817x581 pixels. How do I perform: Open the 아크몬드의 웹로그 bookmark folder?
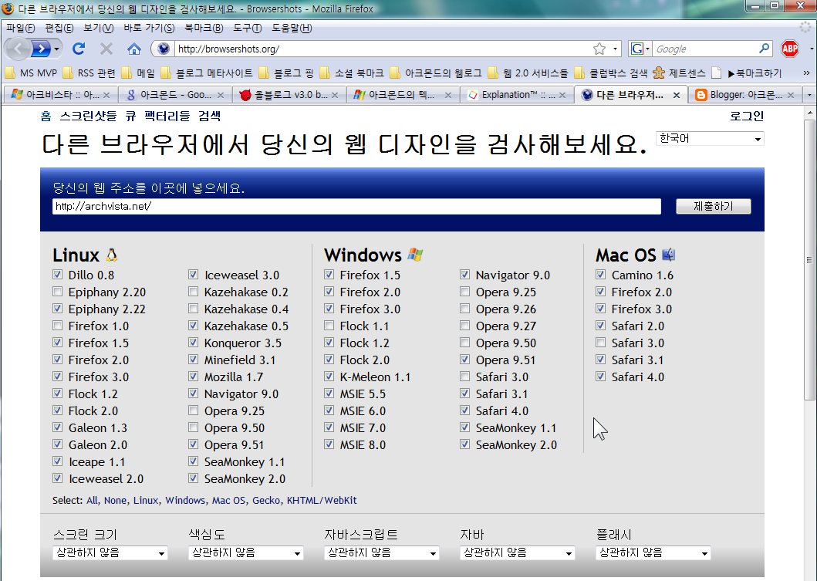point(437,73)
